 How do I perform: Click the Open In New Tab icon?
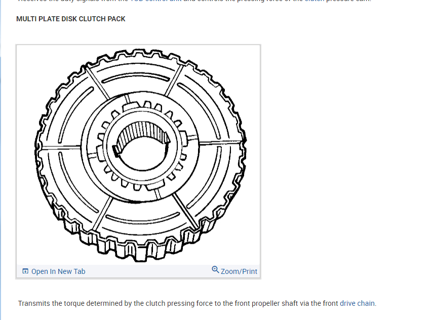(25, 271)
